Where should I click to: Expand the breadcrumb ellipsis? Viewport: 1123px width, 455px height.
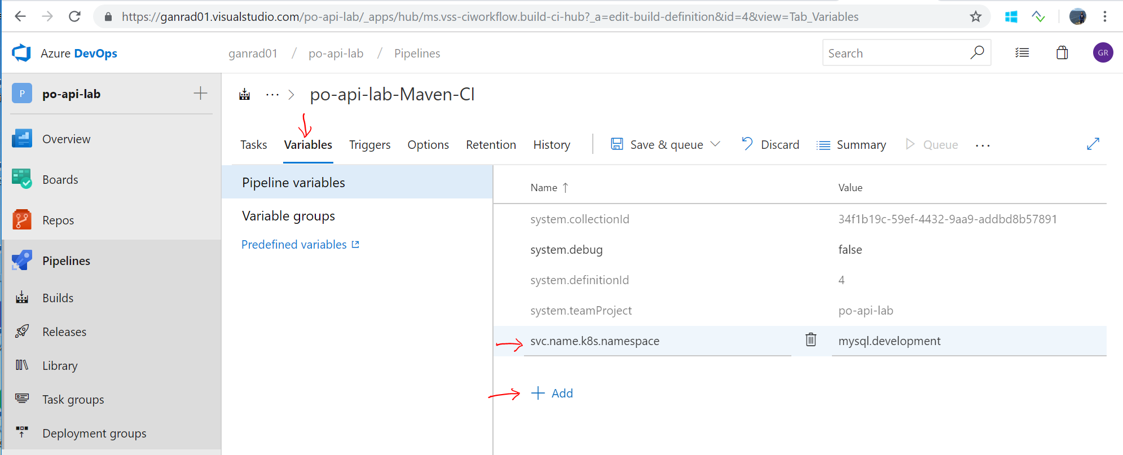[x=272, y=95]
